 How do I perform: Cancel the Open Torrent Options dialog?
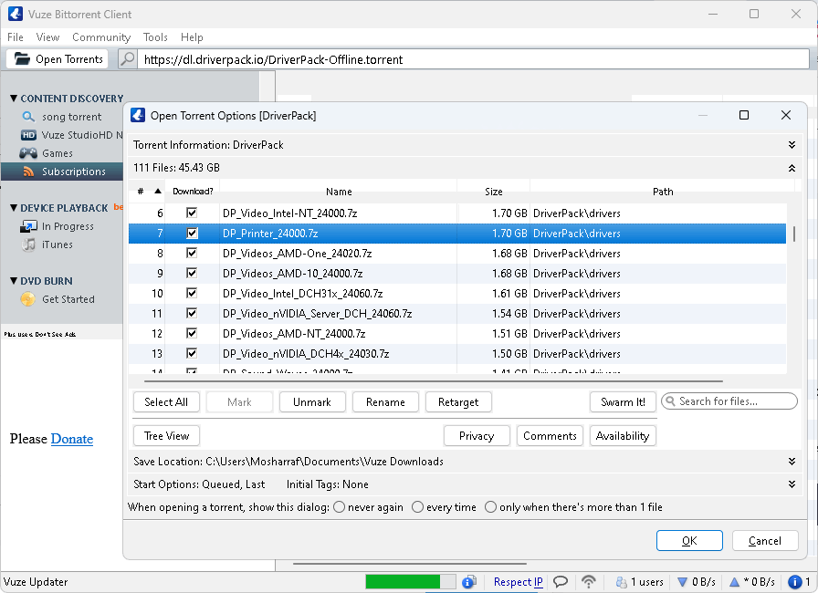click(765, 540)
